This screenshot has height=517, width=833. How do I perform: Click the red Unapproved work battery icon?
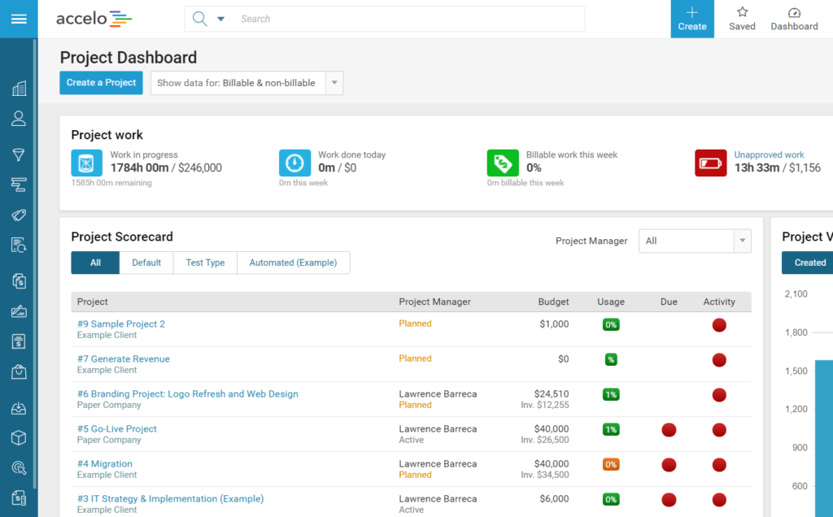[x=710, y=163]
